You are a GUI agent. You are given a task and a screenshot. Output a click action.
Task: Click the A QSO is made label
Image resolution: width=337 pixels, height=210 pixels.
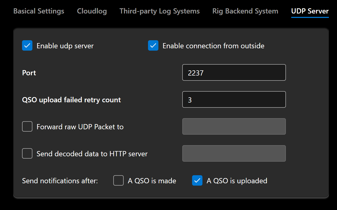pyautogui.click(x=152, y=181)
